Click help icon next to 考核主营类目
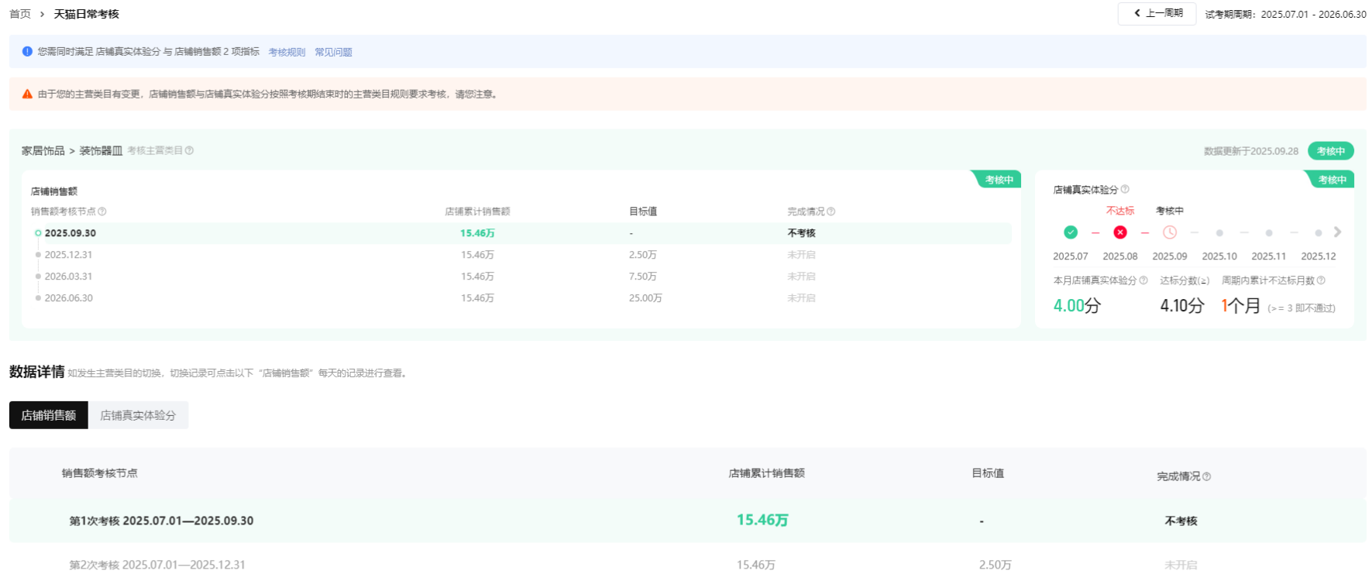 (x=189, y=150)
